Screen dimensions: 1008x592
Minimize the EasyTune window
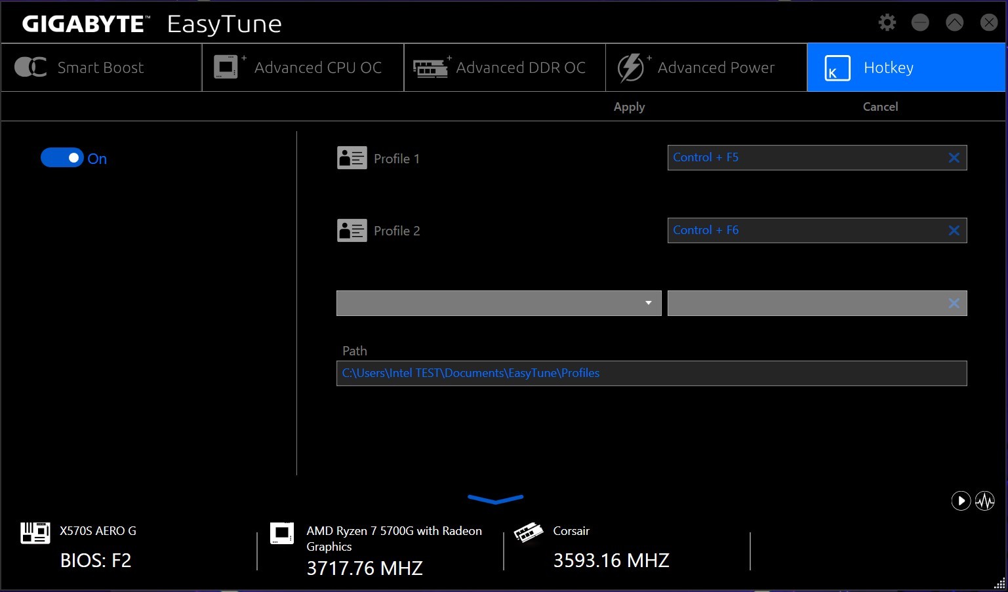click(x=920, y=22)
